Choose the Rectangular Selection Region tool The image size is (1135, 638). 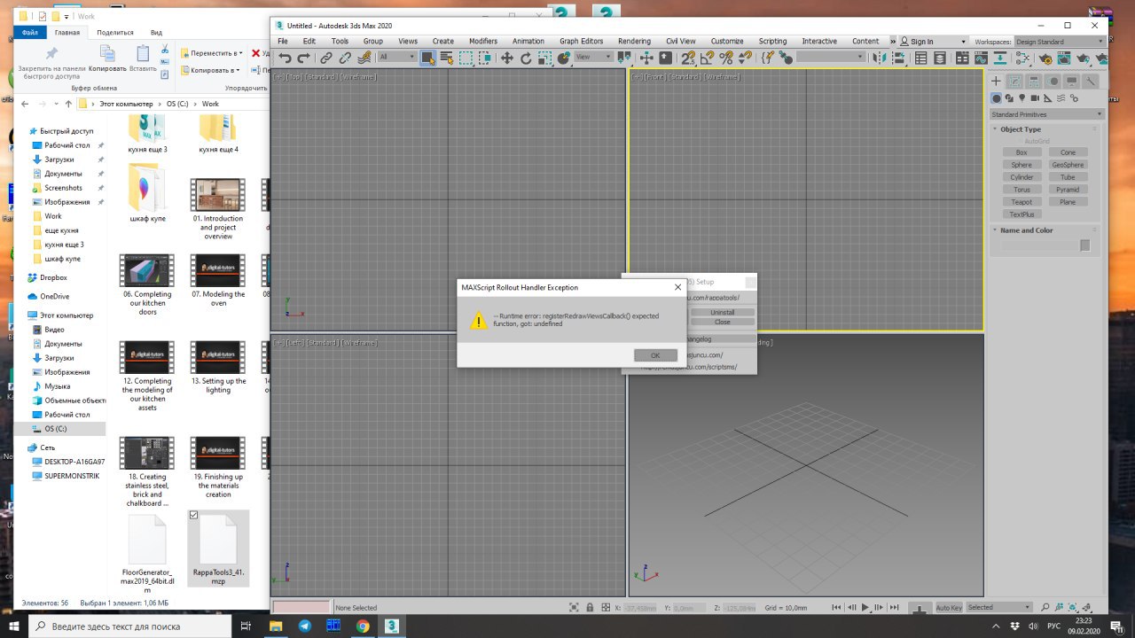point(467,58)
